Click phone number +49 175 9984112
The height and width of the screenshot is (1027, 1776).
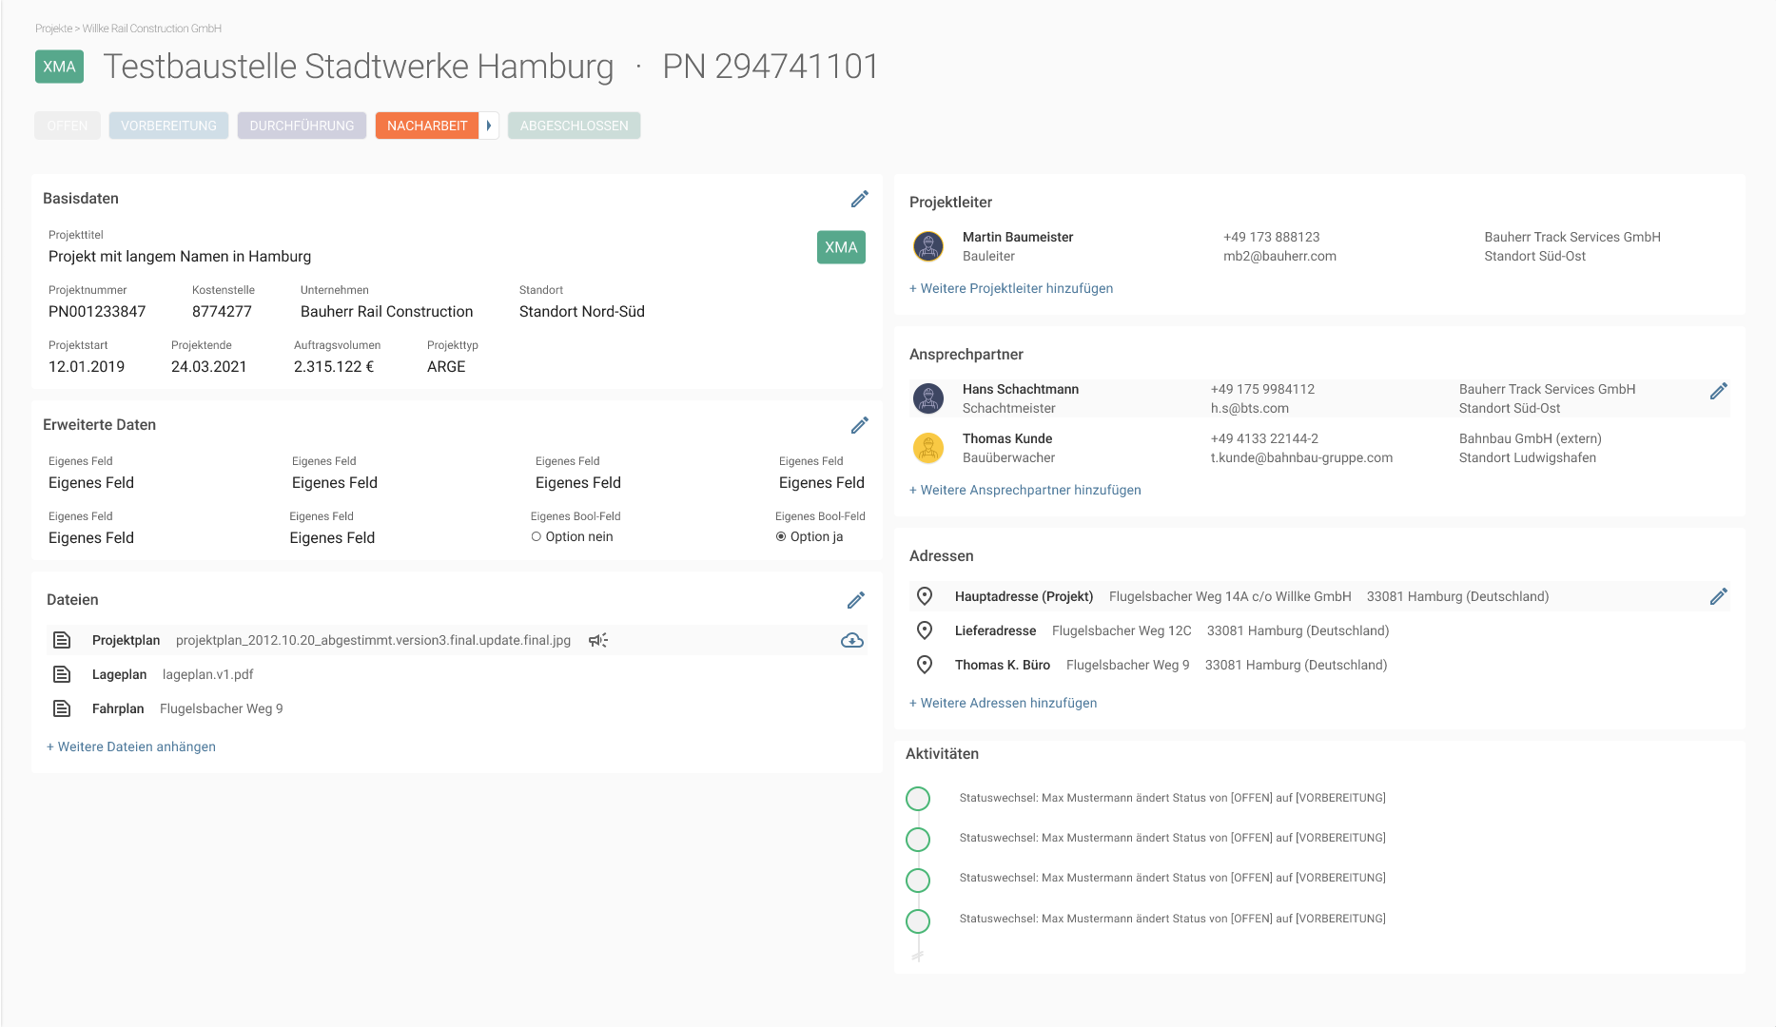[x=1263, y=389]
